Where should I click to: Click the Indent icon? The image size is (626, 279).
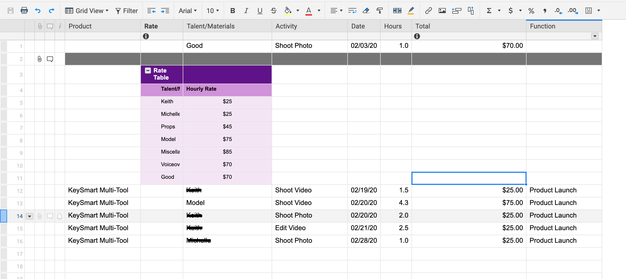pos(165,11)
